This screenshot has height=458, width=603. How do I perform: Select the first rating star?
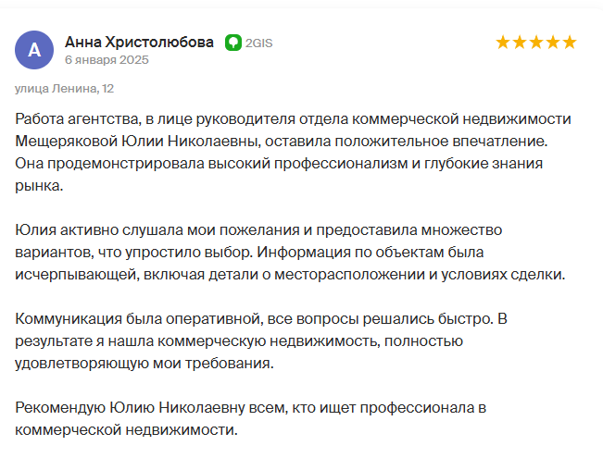tap(503, 43)
